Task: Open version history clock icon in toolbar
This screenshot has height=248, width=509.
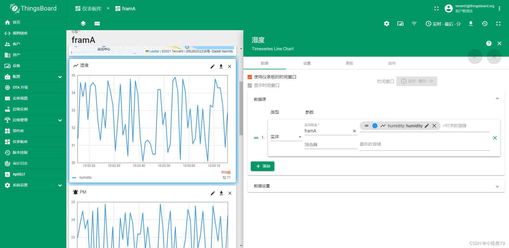Action: click(485, 24)
